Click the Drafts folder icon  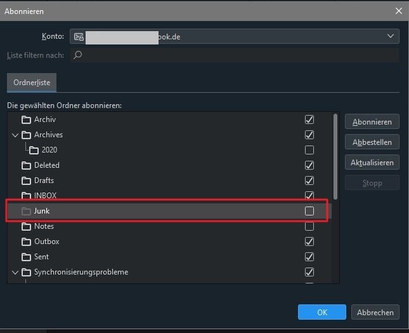click(x=26, y=180)
